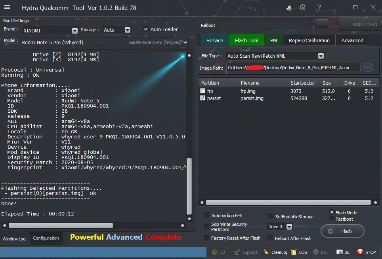Open the LOG notes icon
The width and height of the screenshot is (382, 259).
[x=294, y=252]
